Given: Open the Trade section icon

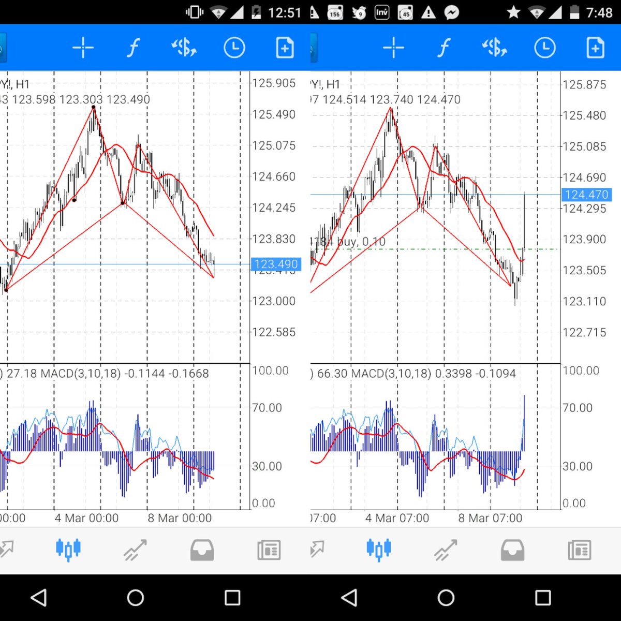Looking at the screenshot, I should (x=135, y=550).
